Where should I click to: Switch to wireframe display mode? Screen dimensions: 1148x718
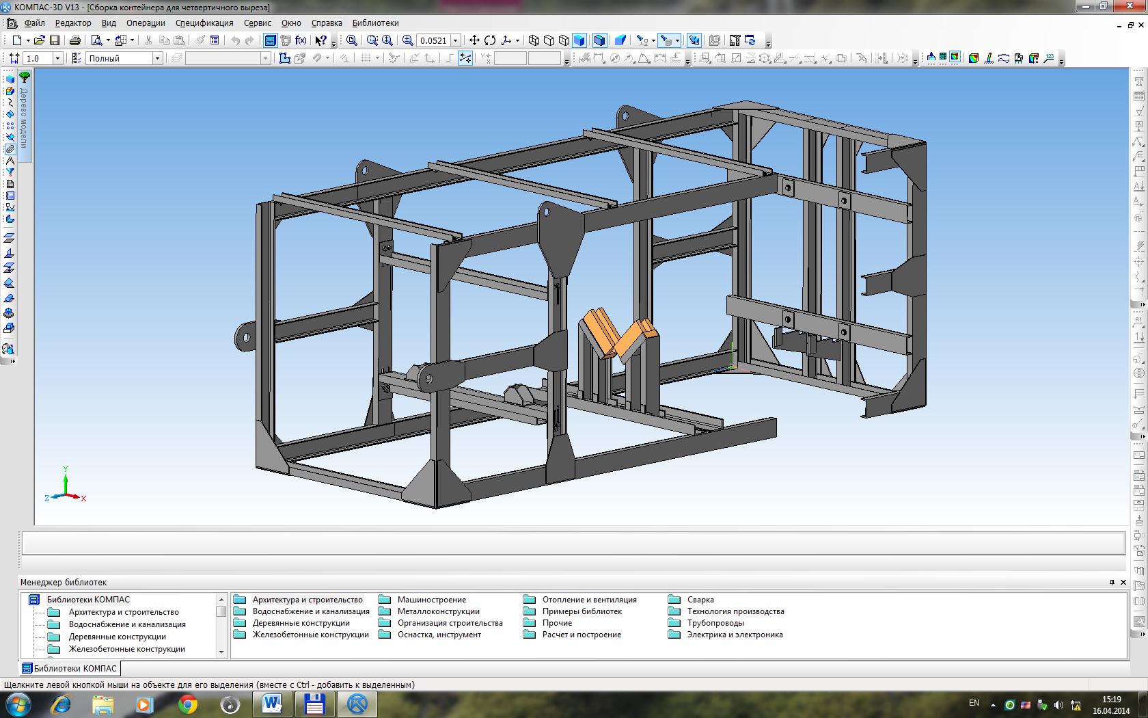pos(534,40)
